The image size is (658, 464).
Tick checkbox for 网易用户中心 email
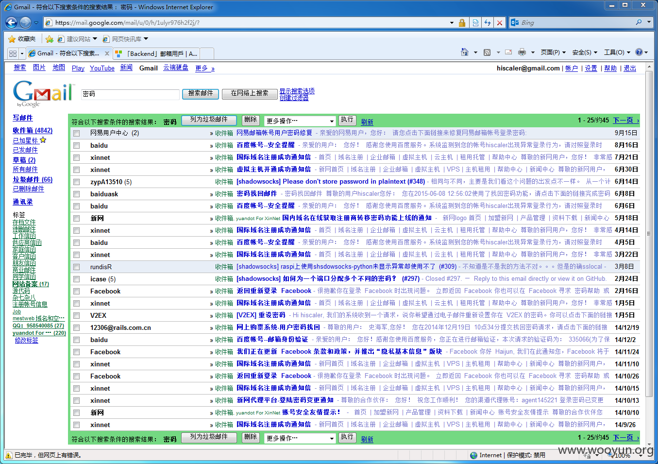click(76, 133)
